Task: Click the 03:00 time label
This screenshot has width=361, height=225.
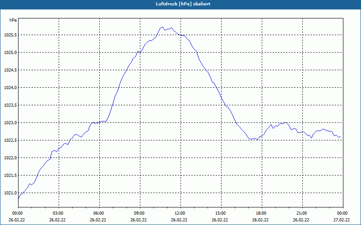Action: (x=59, y=213)
